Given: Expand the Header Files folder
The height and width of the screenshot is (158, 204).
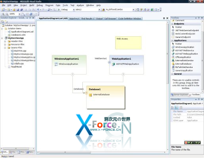Looking at the screenshot, I should coord(5,41).
